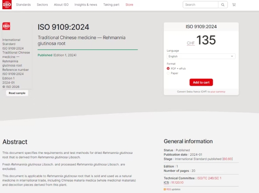Click the ISO 9109:2024 title in price card
The height and width of the screenshot is (193, 259).
(201, 27)
